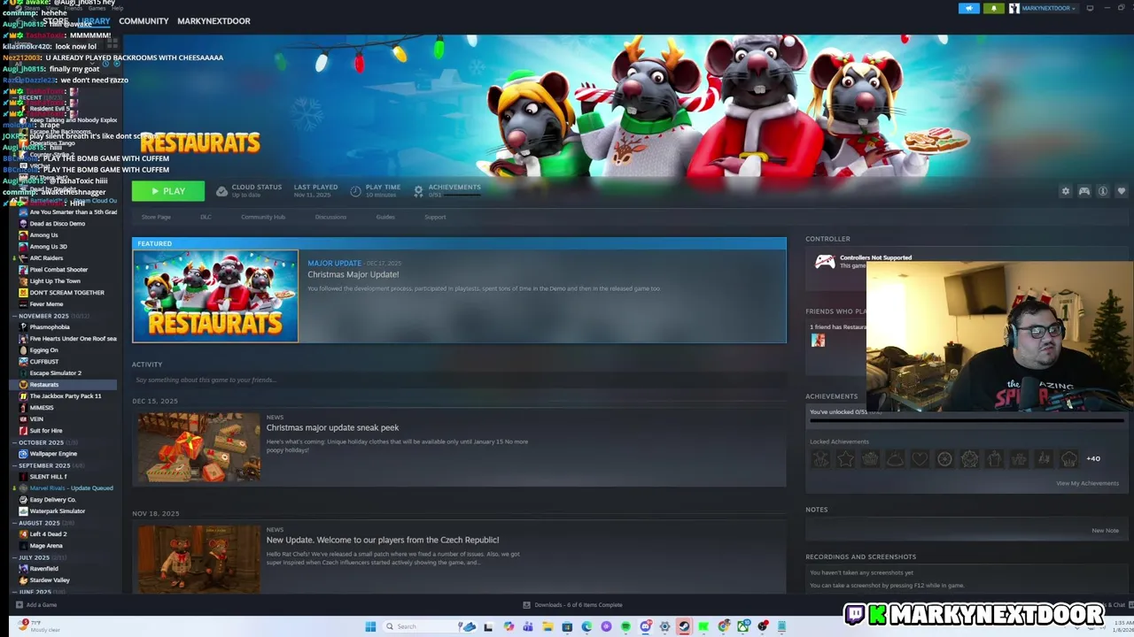Click the blue announcements icon at top
Screen dimensions: 1134x637
tap(968, 8)
